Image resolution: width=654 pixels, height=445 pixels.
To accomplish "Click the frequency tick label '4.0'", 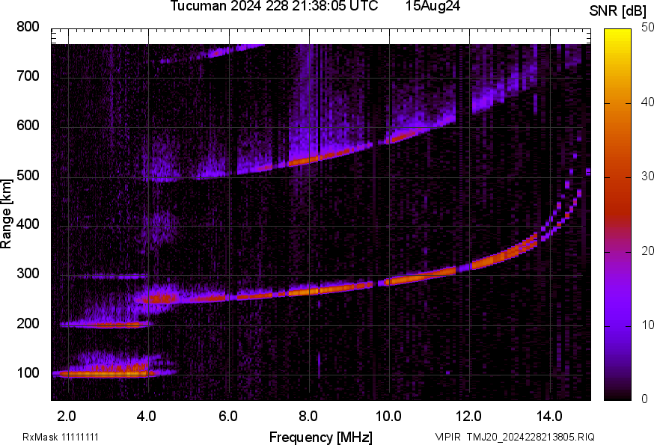I will pos(147,416).
